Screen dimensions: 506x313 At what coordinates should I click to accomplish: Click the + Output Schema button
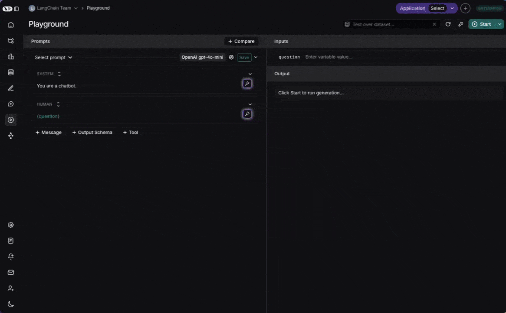[92, 133]
